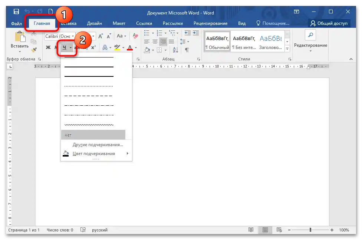The image size is (362, 240).
Task: Decrease the paragraph indent
Action: coord(187,33)
